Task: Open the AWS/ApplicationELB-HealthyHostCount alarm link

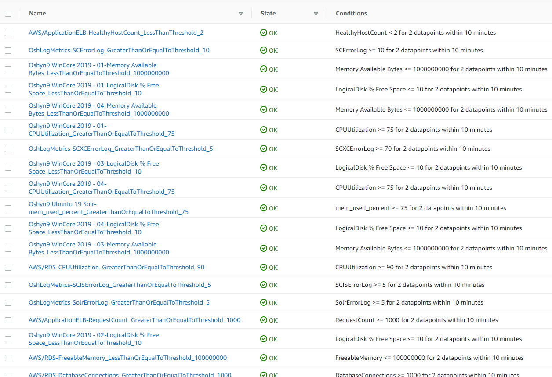Action: pyautogui.click(x=116, y=33)
